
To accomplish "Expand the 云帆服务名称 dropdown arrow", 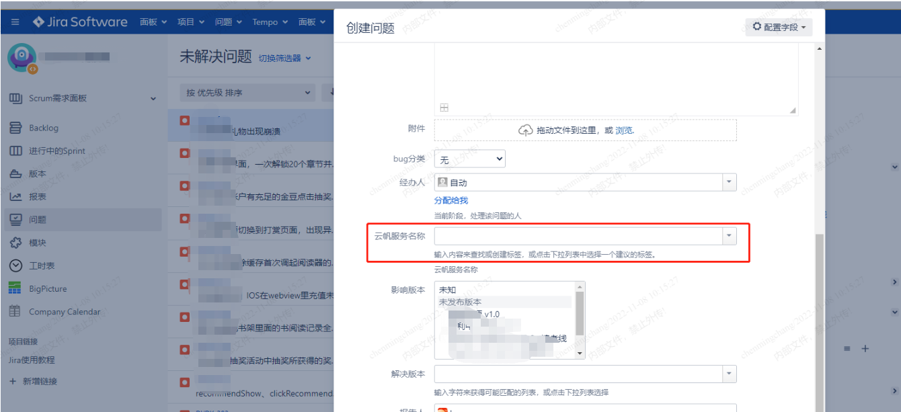I will [730, 236].
